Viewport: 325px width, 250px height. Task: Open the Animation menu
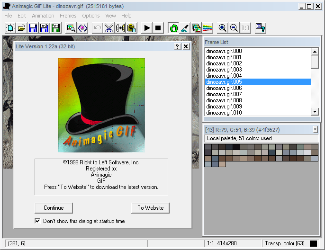(x=43, y=16)
